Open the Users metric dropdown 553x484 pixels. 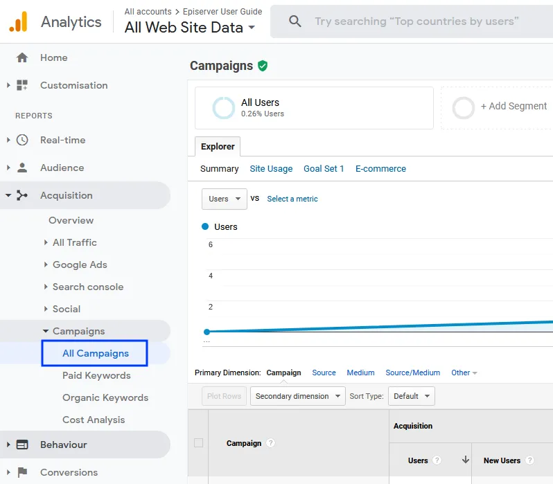(225, 199)
